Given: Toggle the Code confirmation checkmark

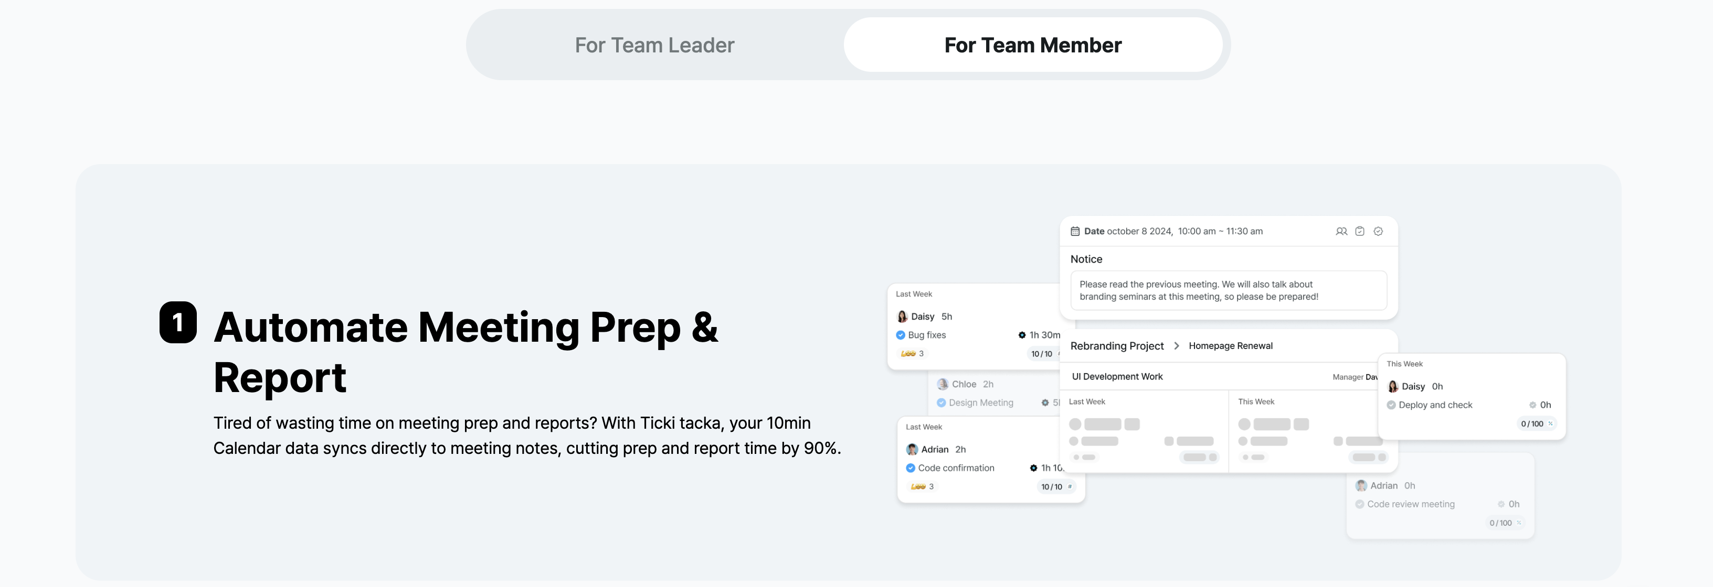Looking at the screenshot, I should [911, 468].
